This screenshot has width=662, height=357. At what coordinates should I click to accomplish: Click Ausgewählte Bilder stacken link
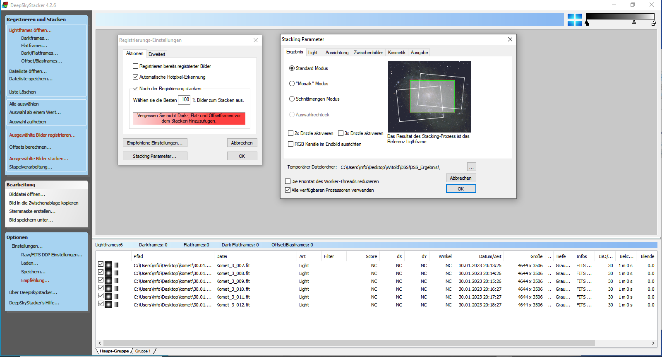(38, 159)
